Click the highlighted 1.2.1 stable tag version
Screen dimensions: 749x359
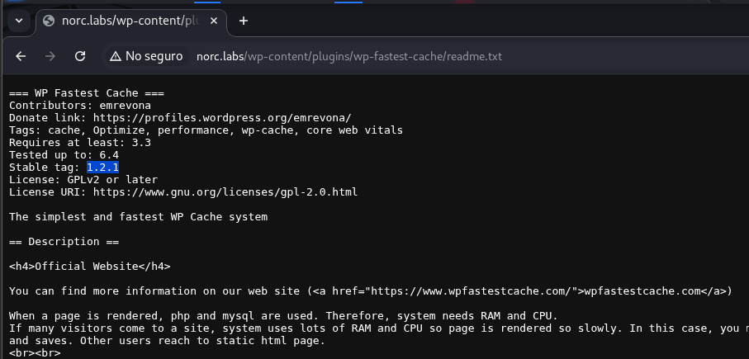pyautogui.click(x=103, y=168)
